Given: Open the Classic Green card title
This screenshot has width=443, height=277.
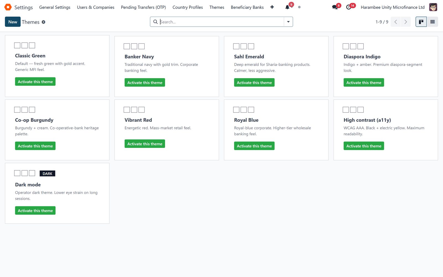Looking at the screenshot, I should point(30,56).
